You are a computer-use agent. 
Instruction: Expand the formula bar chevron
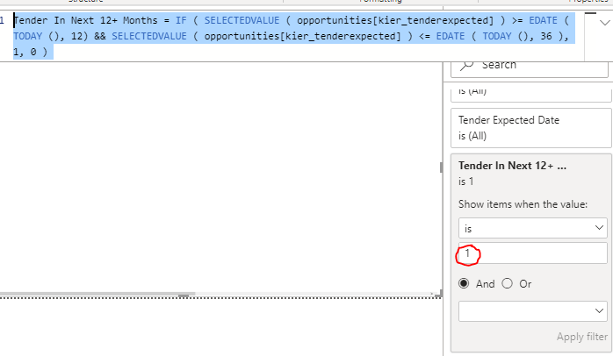tap(604, 23)
